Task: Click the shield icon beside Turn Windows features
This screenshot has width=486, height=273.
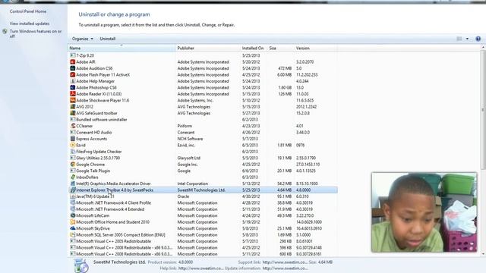Action: [5, 32]
